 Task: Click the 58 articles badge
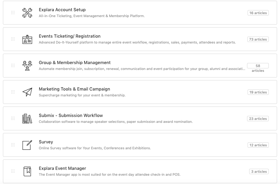coord(258,68)
